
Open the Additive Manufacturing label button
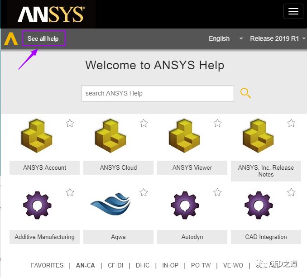click(x=44, y=237)
